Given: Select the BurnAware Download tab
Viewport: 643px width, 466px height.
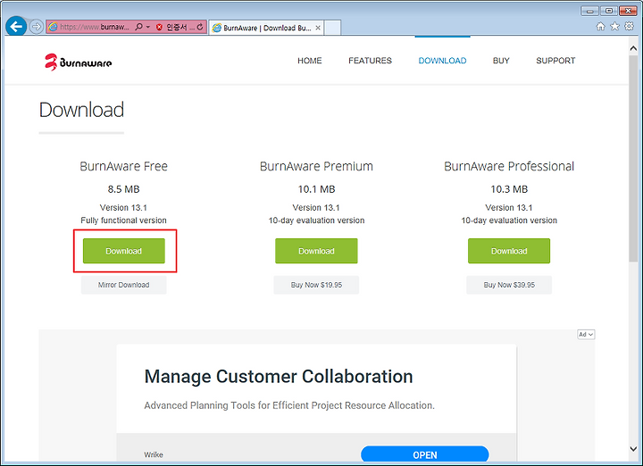Looking at the screenshot, I should (266, 28).
